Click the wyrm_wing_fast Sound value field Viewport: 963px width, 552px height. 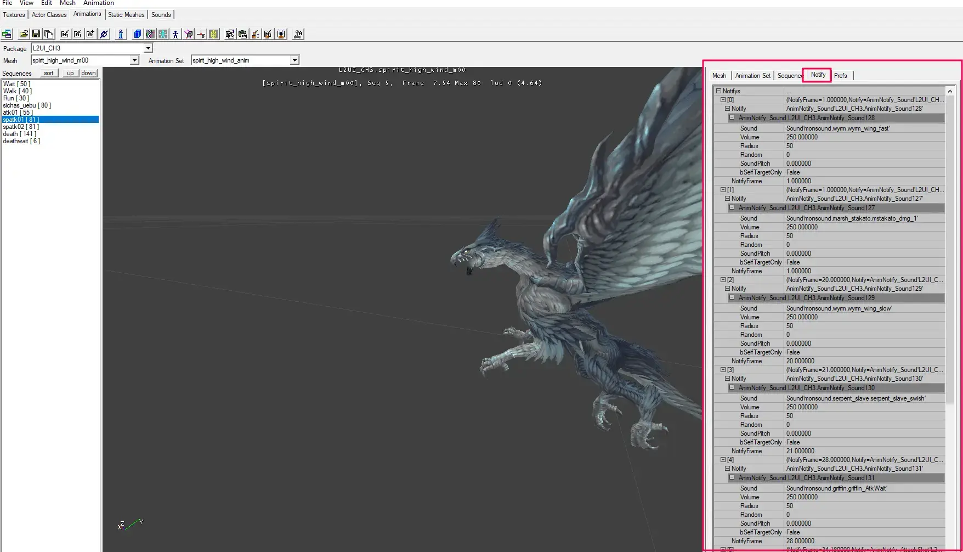point(865,128)
